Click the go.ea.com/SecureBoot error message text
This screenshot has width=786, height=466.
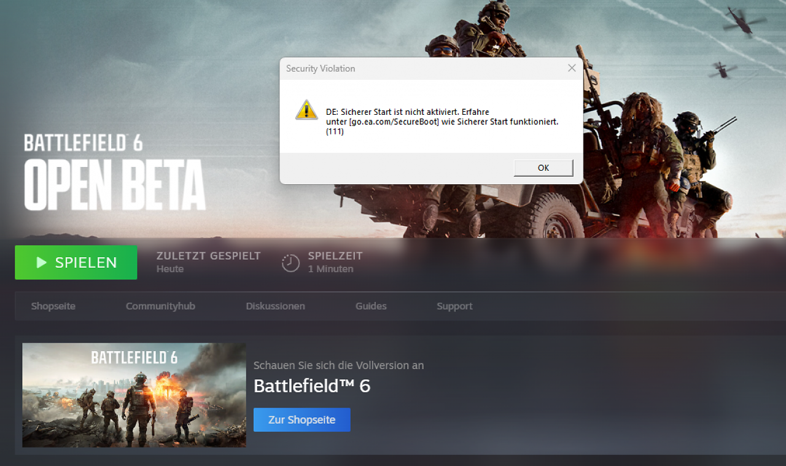[x=442, y=122]
